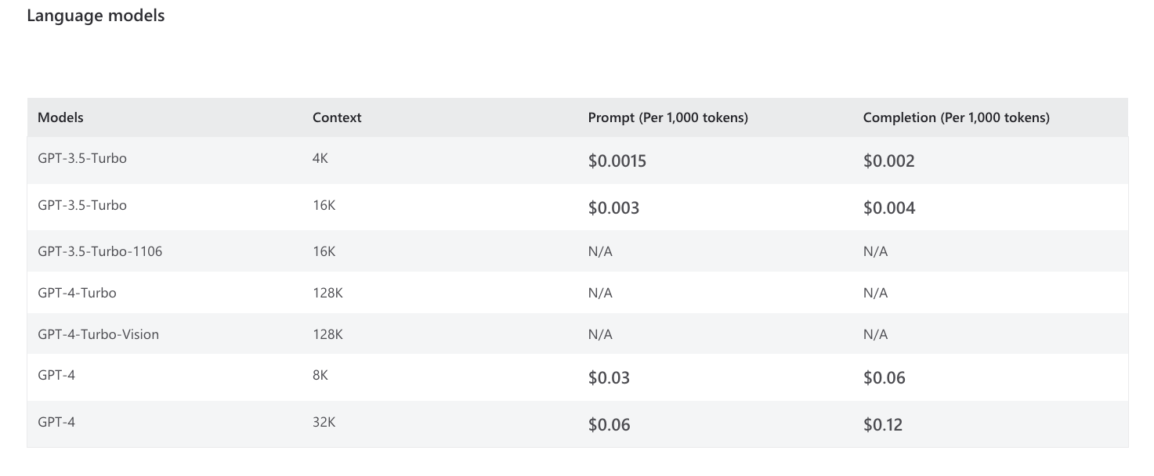Screen dimensions: 1154x476
Task: Click the Models column header
Action: 60,117
